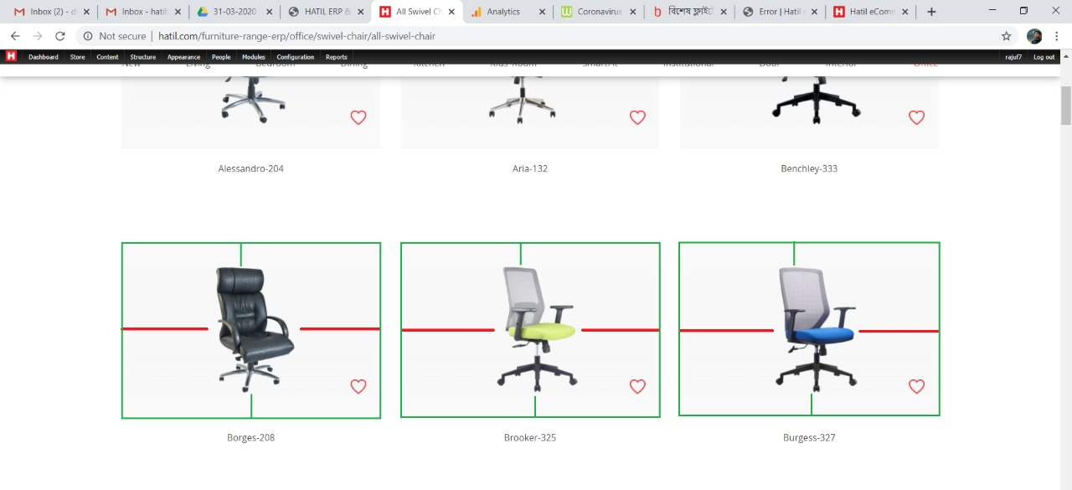Open the Aria-132 product name link
Image resolution: width=1072 pixels, height=490 pixels.
tap(530, 168)
